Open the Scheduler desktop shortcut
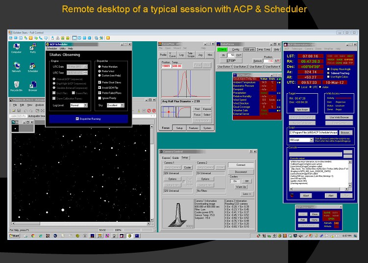368x263 pixels. [33, 67]
